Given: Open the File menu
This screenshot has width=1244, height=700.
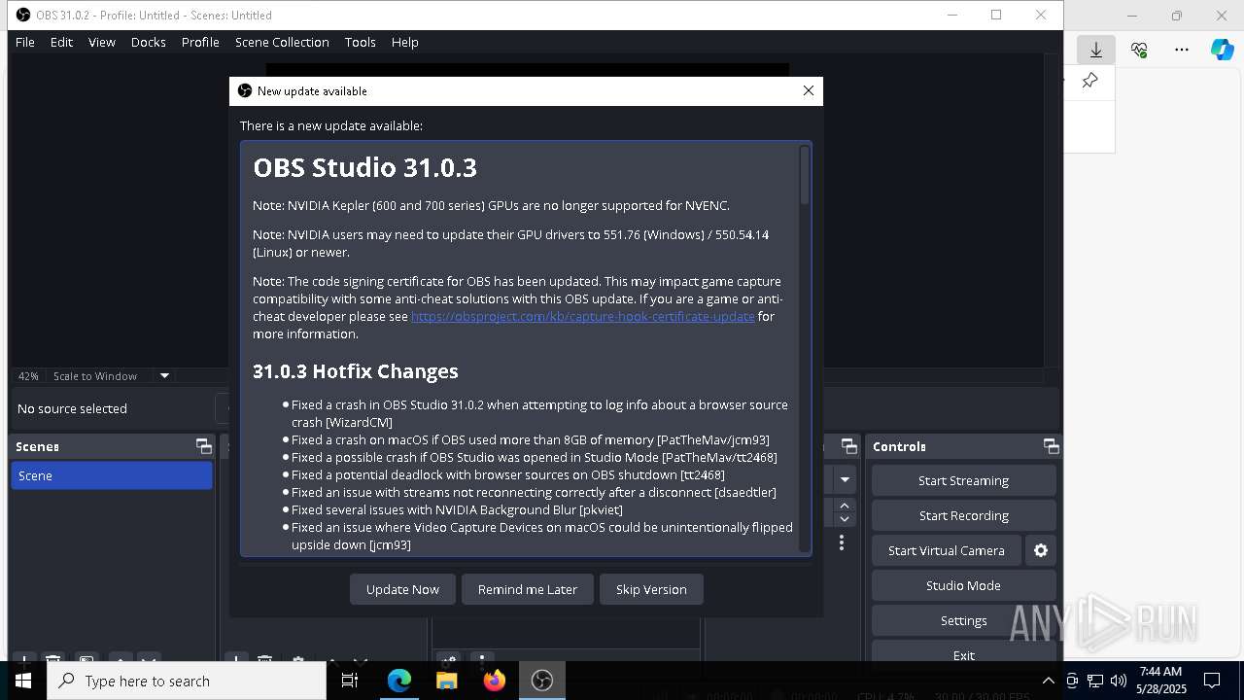Looking at the screenshot, I should pos(25,42).
